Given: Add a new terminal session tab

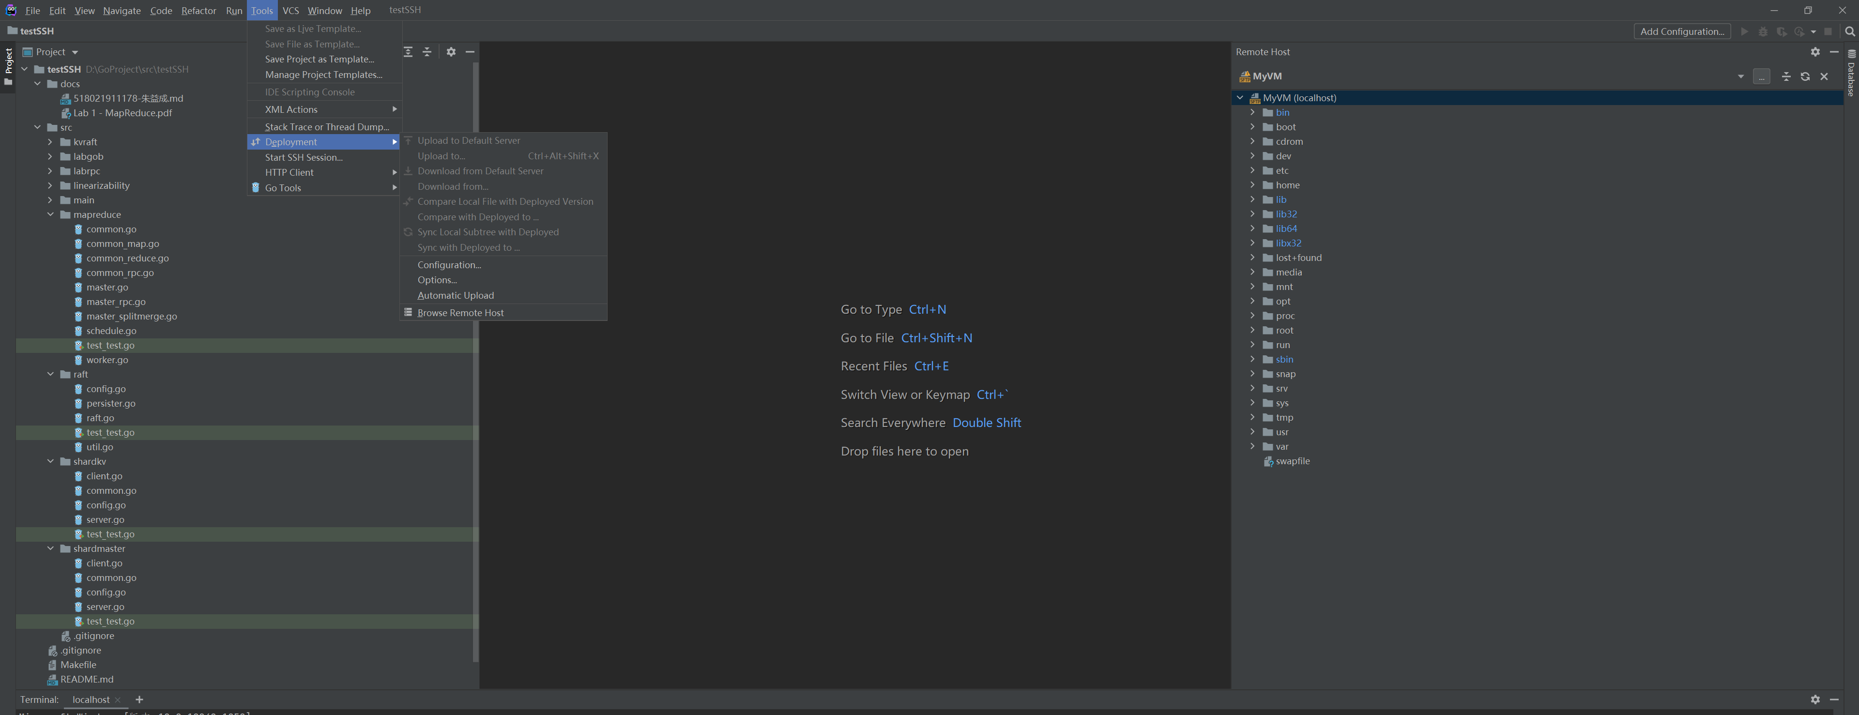Looking at the screenshot, I should [139, 700].
